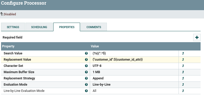The image size is (204, 95).
Task: Click the Character Set property name
Action: coord(13,66)
